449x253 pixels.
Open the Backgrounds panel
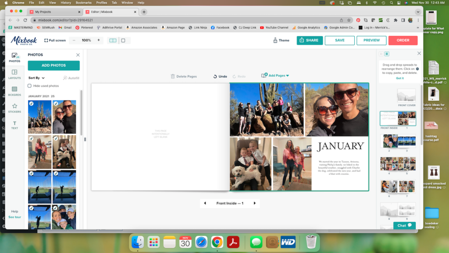(14, 91)
